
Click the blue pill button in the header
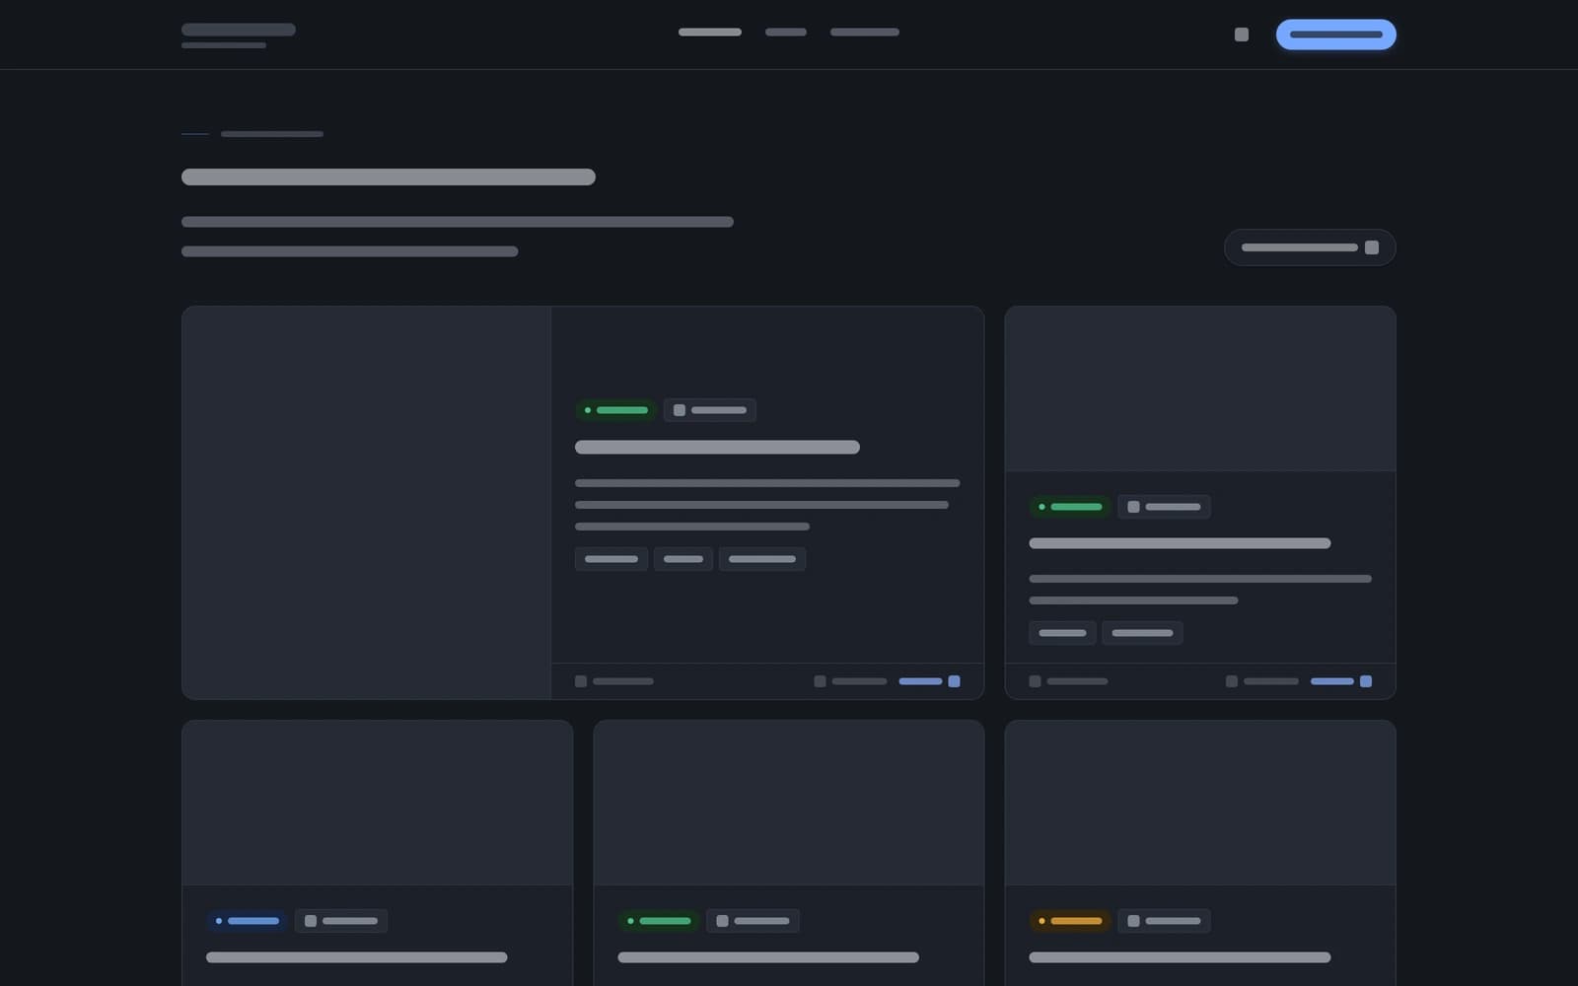pos(1335,35)
